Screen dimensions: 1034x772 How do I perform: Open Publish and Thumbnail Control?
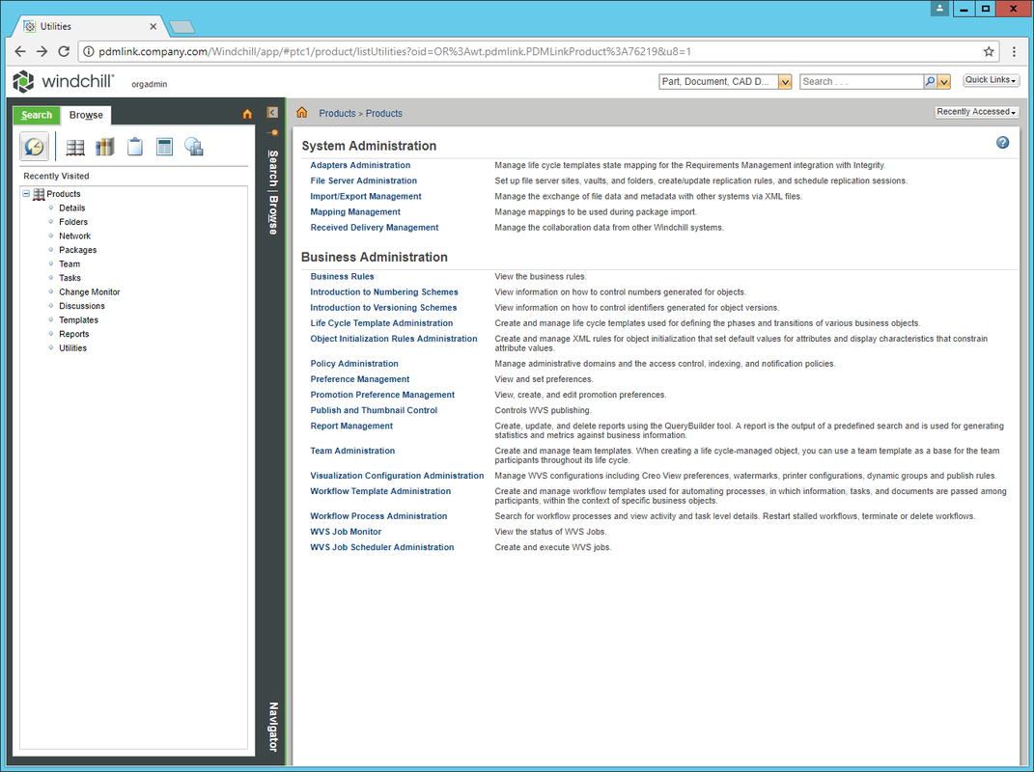coord(374,410)
